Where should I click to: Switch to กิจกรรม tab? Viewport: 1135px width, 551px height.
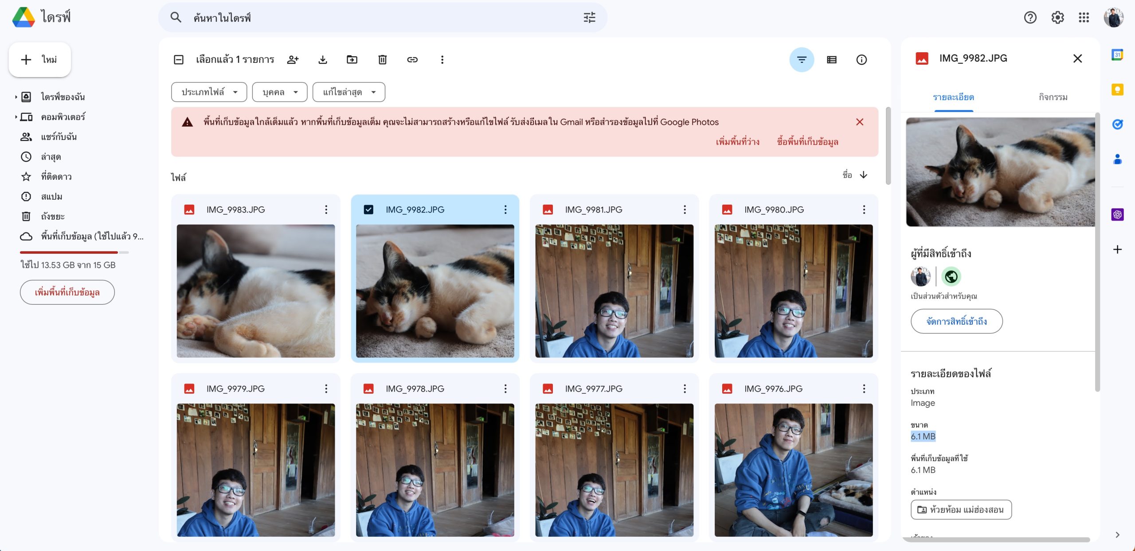[x=1053, y=97]
